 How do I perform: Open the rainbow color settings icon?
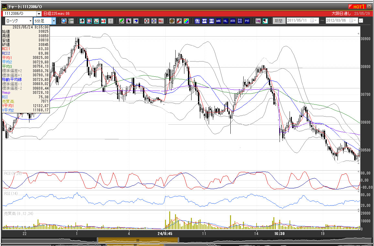[x=186, y=21]
